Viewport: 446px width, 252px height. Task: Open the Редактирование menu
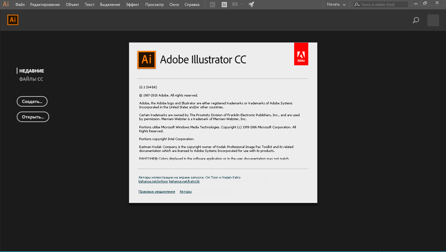point(45,5)
